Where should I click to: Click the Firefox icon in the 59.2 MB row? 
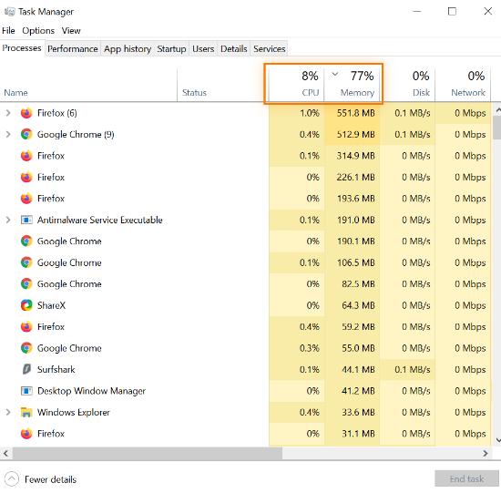click(x=26, y=327)
